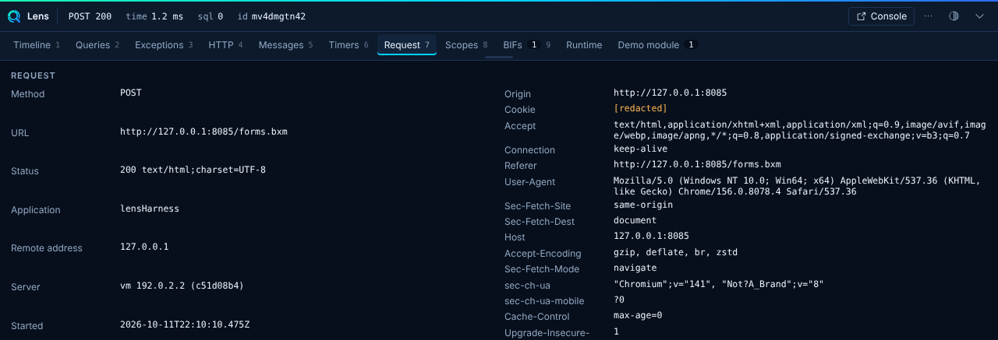
Task: Click the Sec-Fetch-Mode value navigate
Action: pos(635,268)
